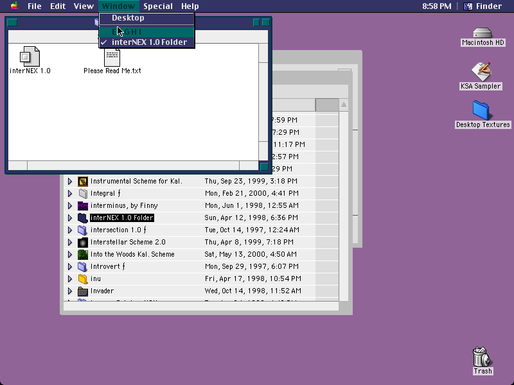
Task: Click the Interstellar Scheme 2.0 name text
Action: click(128, 243)
